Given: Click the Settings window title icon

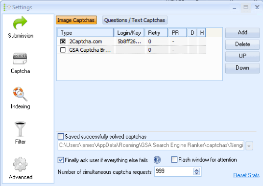Looking at the screenshot, I should point(7,7).
